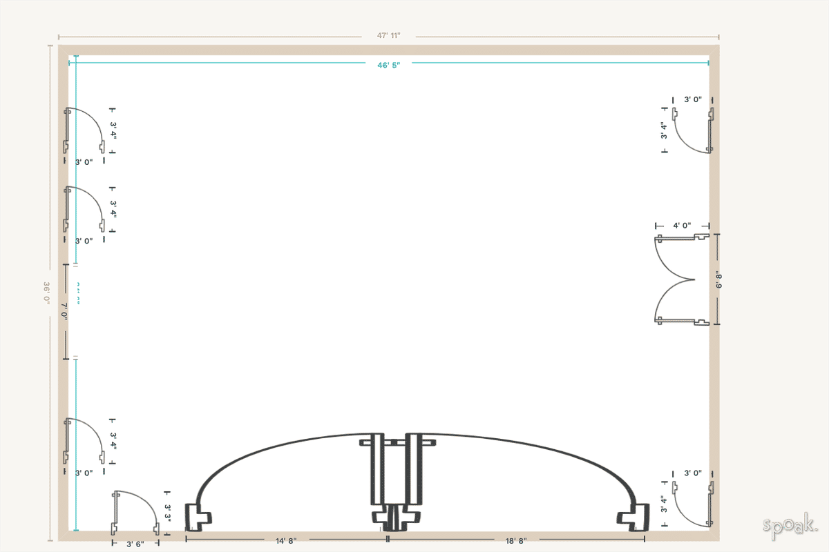Click the 4' 0" double door depth label
Screen dimensions: 829x552
point(682,226)
